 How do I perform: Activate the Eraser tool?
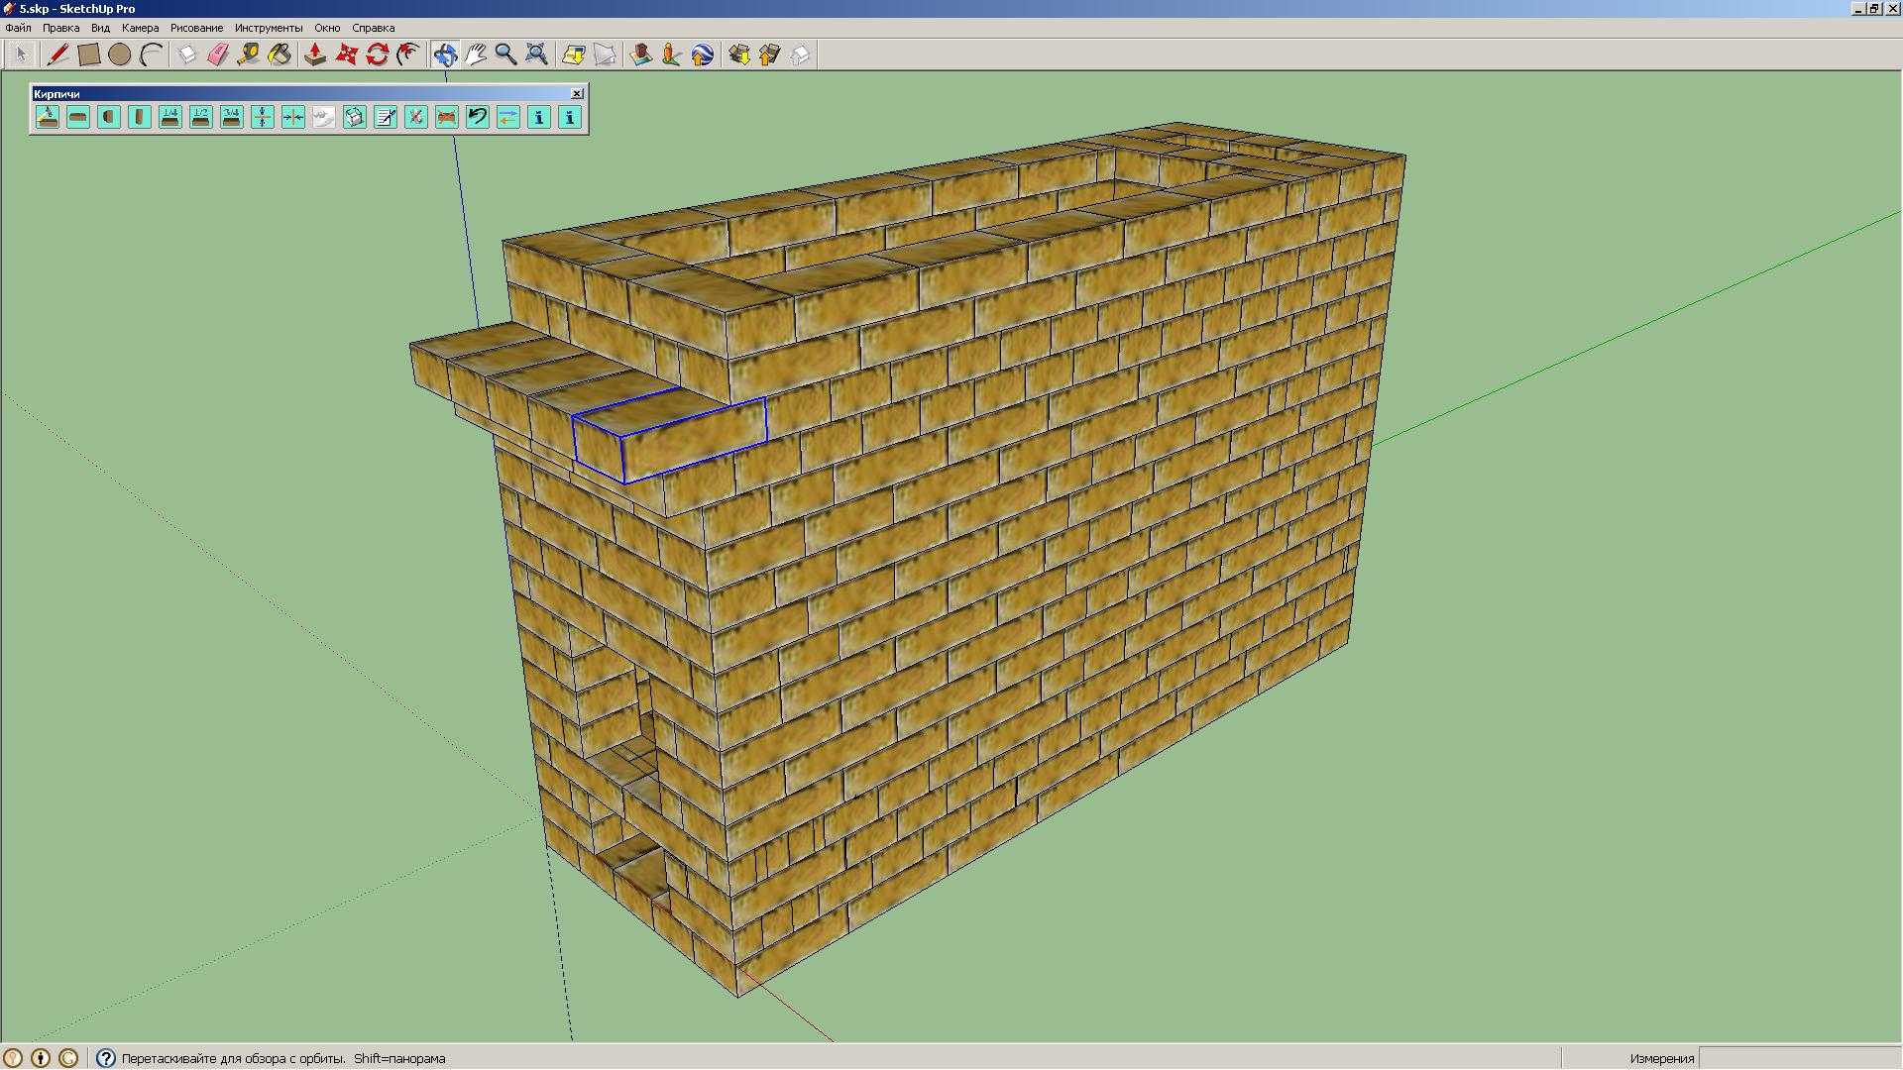tap(218, 54)
